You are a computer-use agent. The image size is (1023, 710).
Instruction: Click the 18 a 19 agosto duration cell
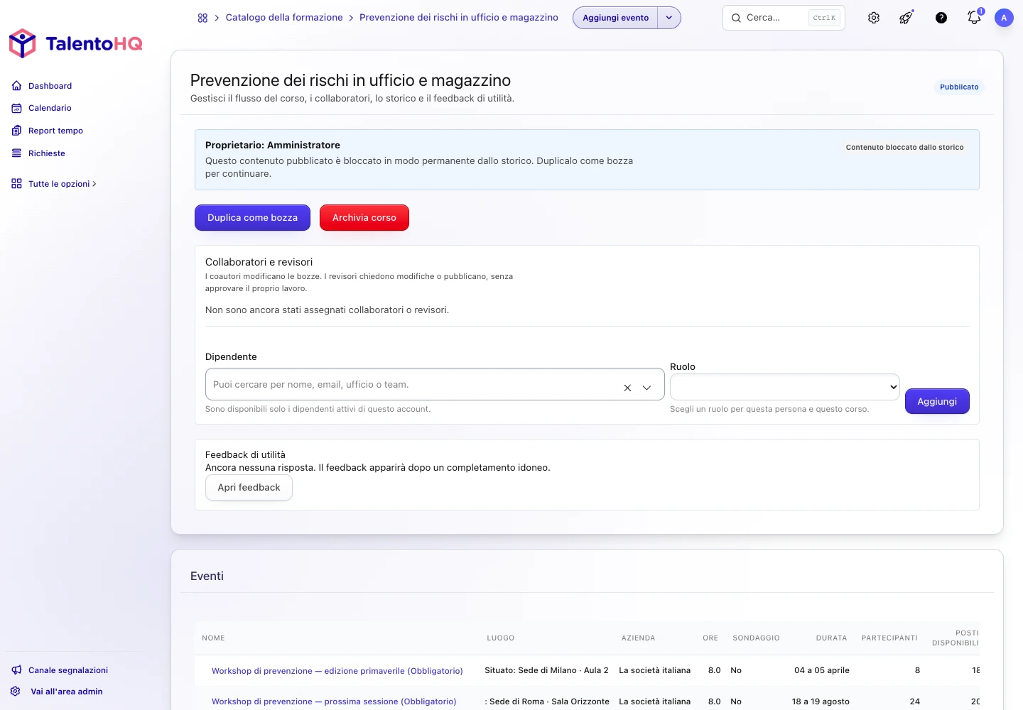coord(821,701)
